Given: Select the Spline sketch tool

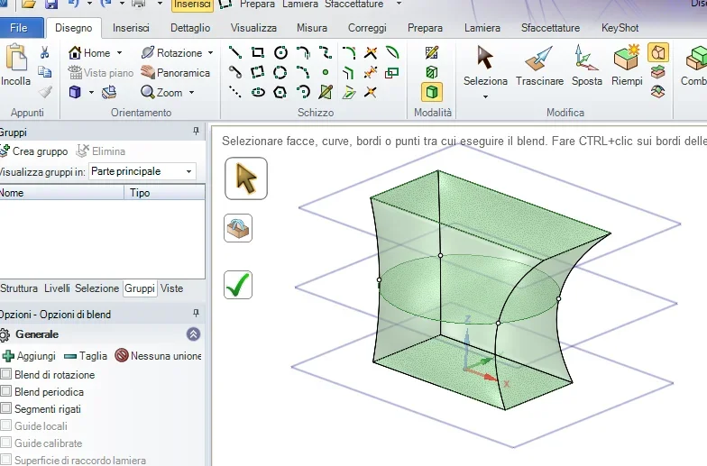Looking at the screenshot, I should point(325,52).
